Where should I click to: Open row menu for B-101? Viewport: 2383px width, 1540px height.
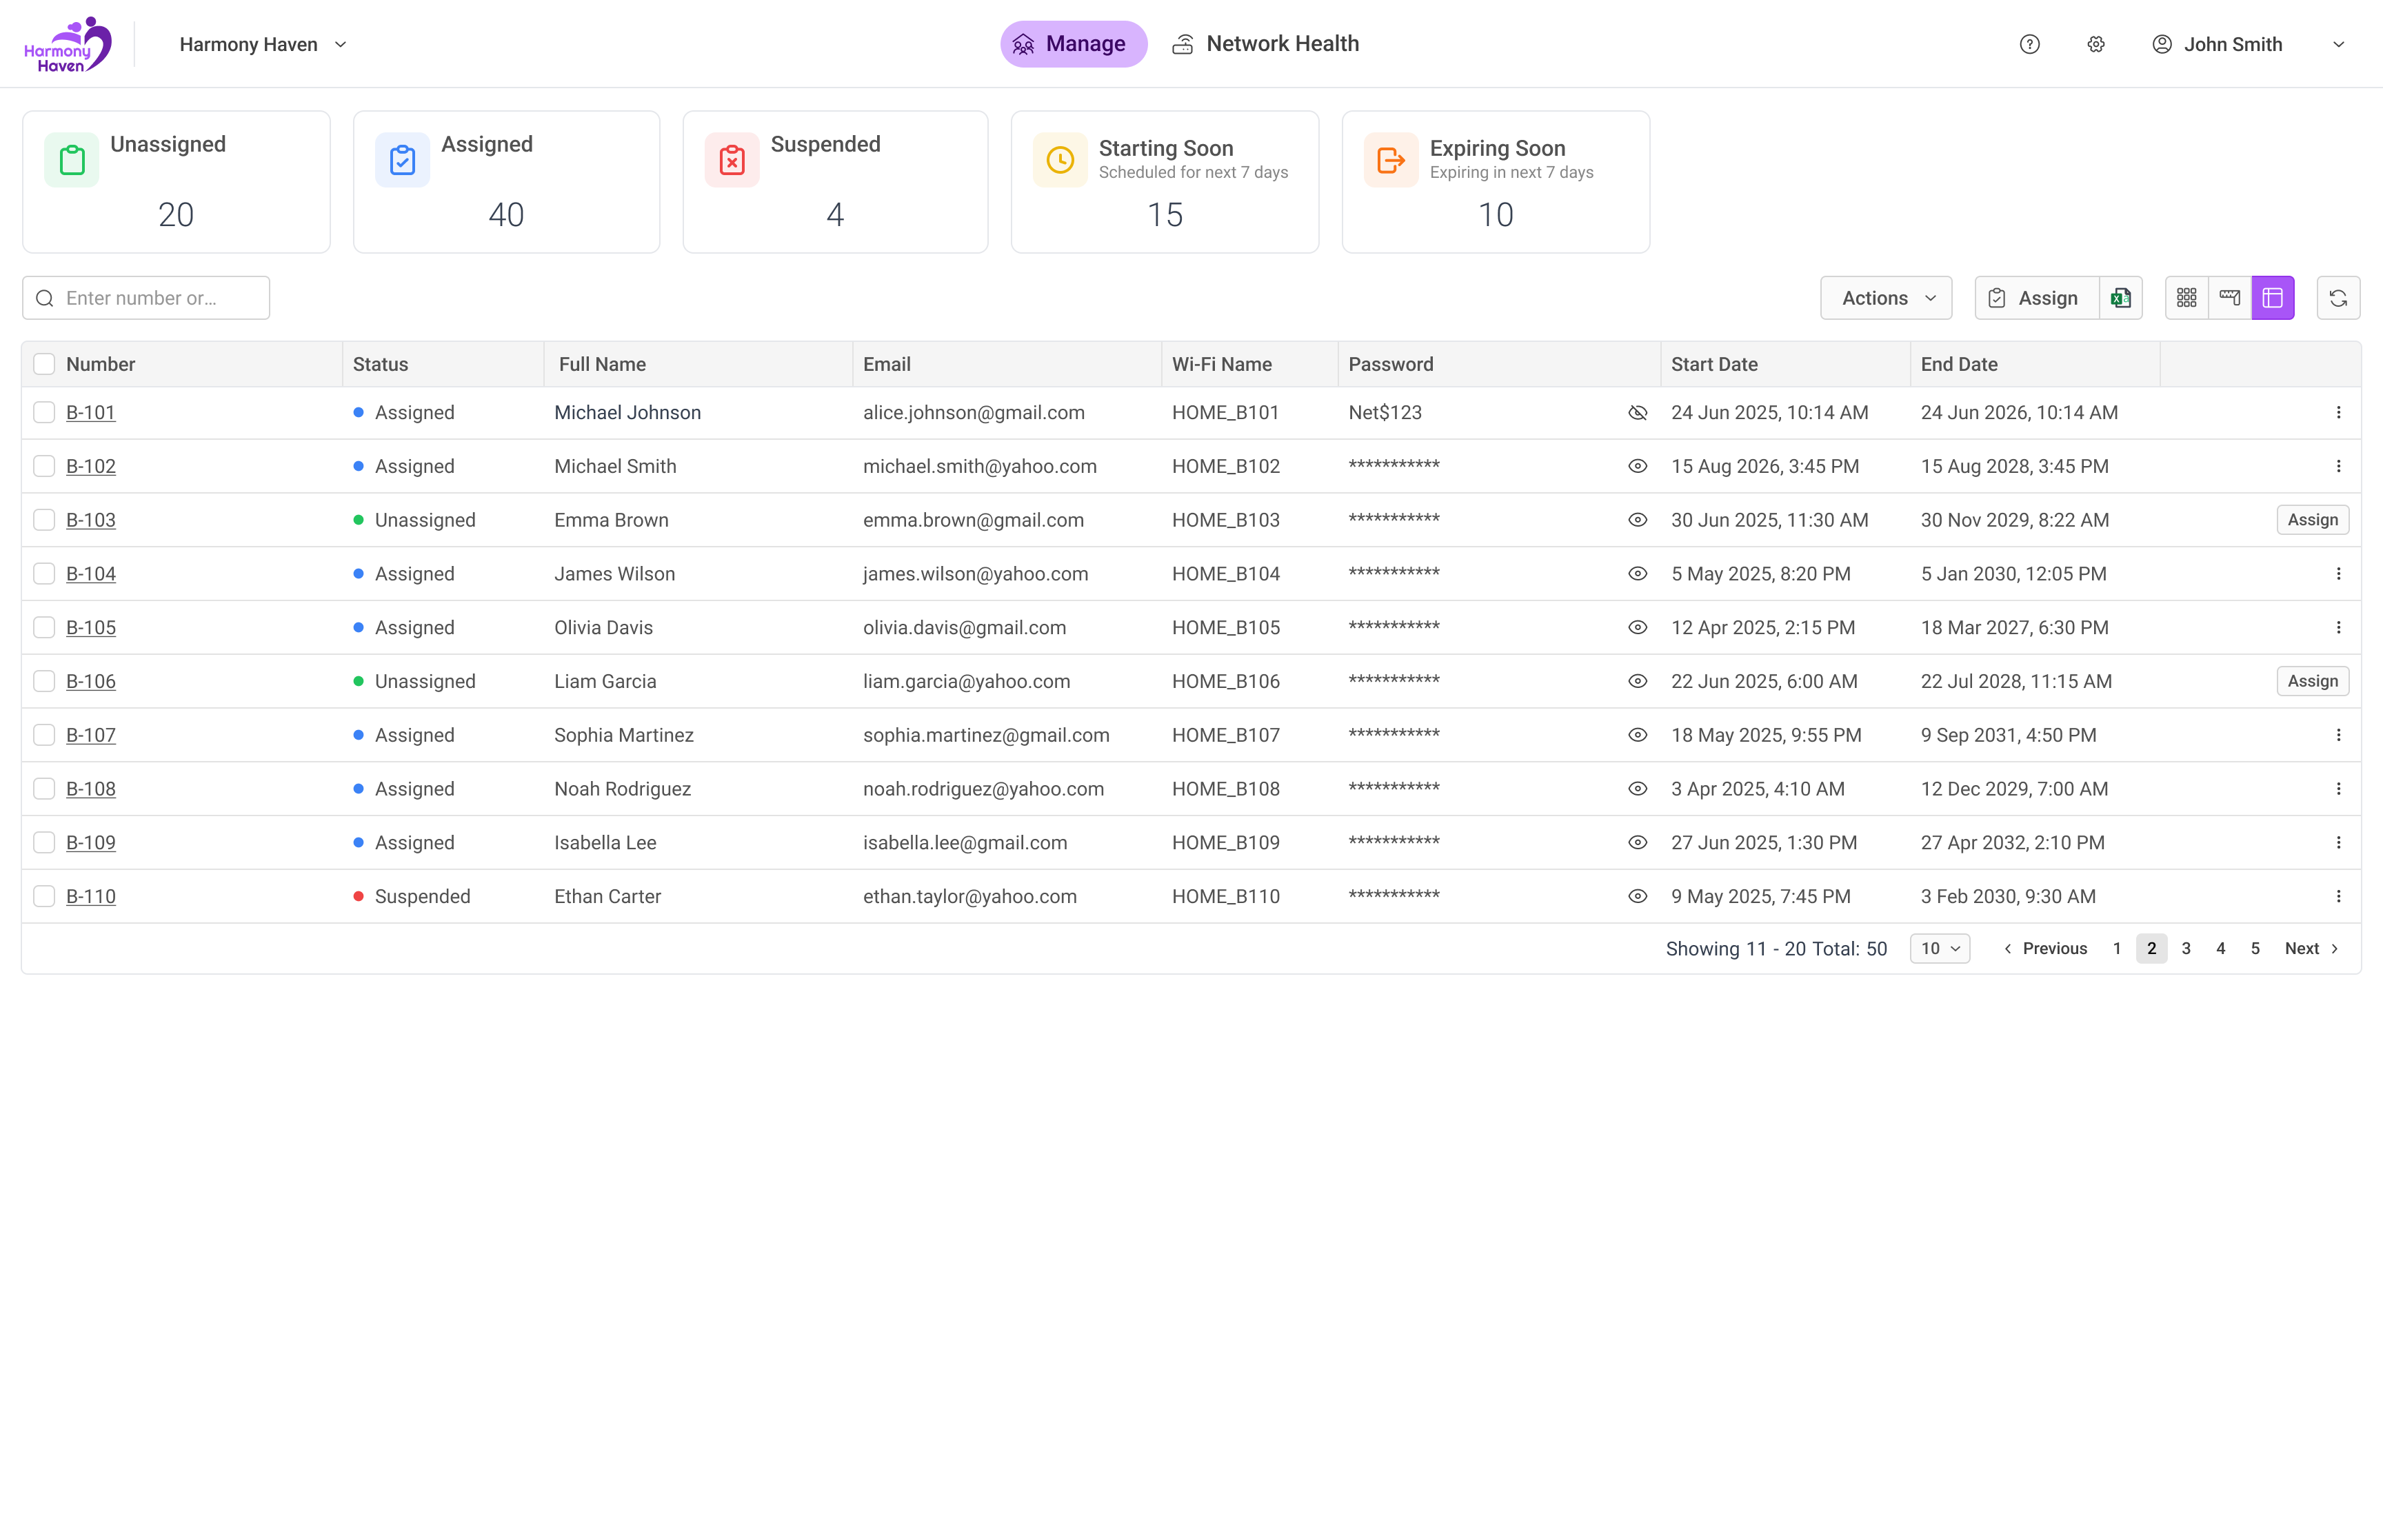(2338, 413)
